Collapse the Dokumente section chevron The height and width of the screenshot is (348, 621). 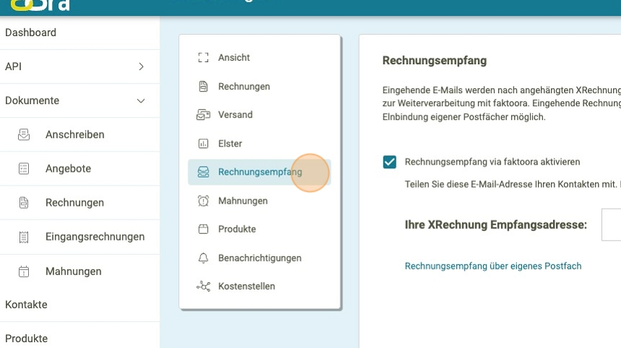[141, 101]
